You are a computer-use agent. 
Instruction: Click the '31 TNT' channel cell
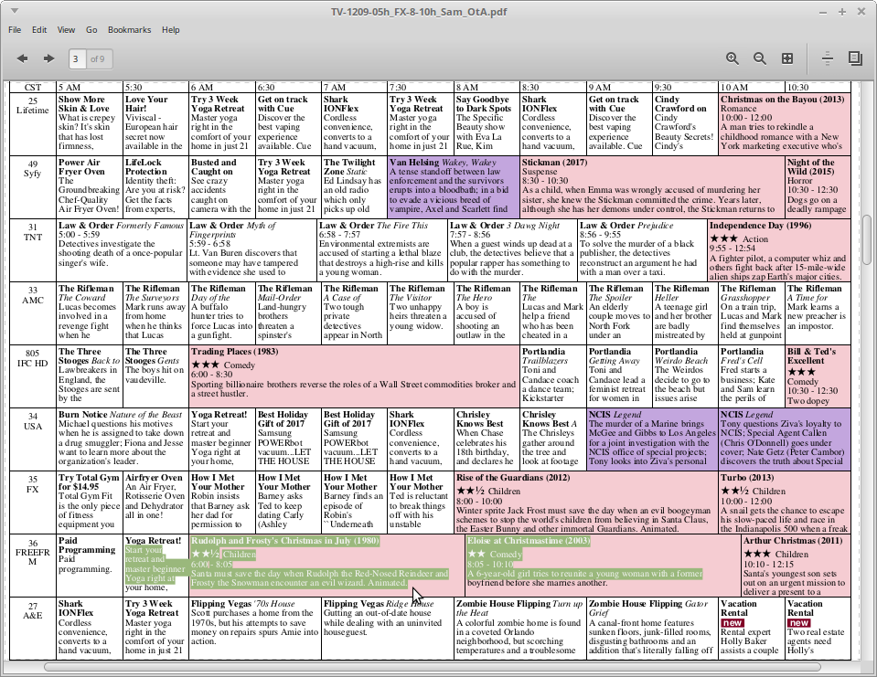(x=32, y=251)
